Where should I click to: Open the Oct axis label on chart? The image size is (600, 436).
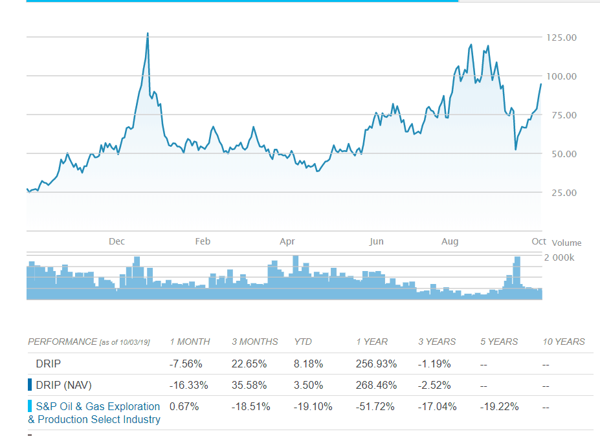click(x=539, y=241)
